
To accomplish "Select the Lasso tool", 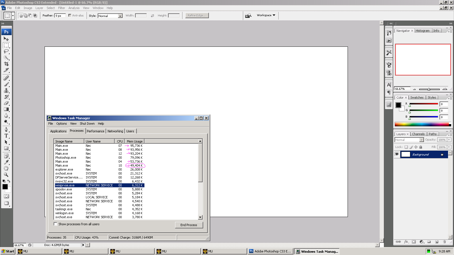I will tap(6, 51).
